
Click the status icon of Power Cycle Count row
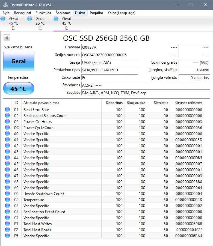(7, 127)
